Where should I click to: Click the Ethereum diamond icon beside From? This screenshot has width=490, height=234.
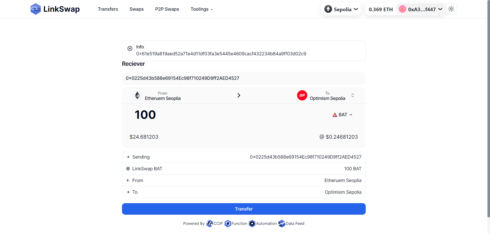pos(138,95)
